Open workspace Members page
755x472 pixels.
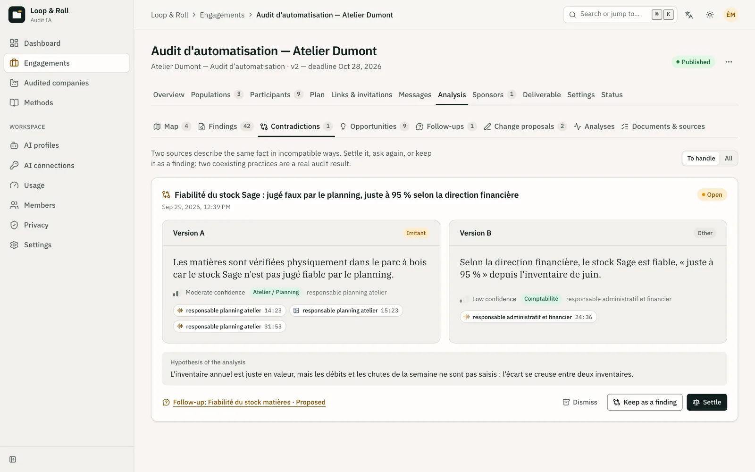pos(67,205)
